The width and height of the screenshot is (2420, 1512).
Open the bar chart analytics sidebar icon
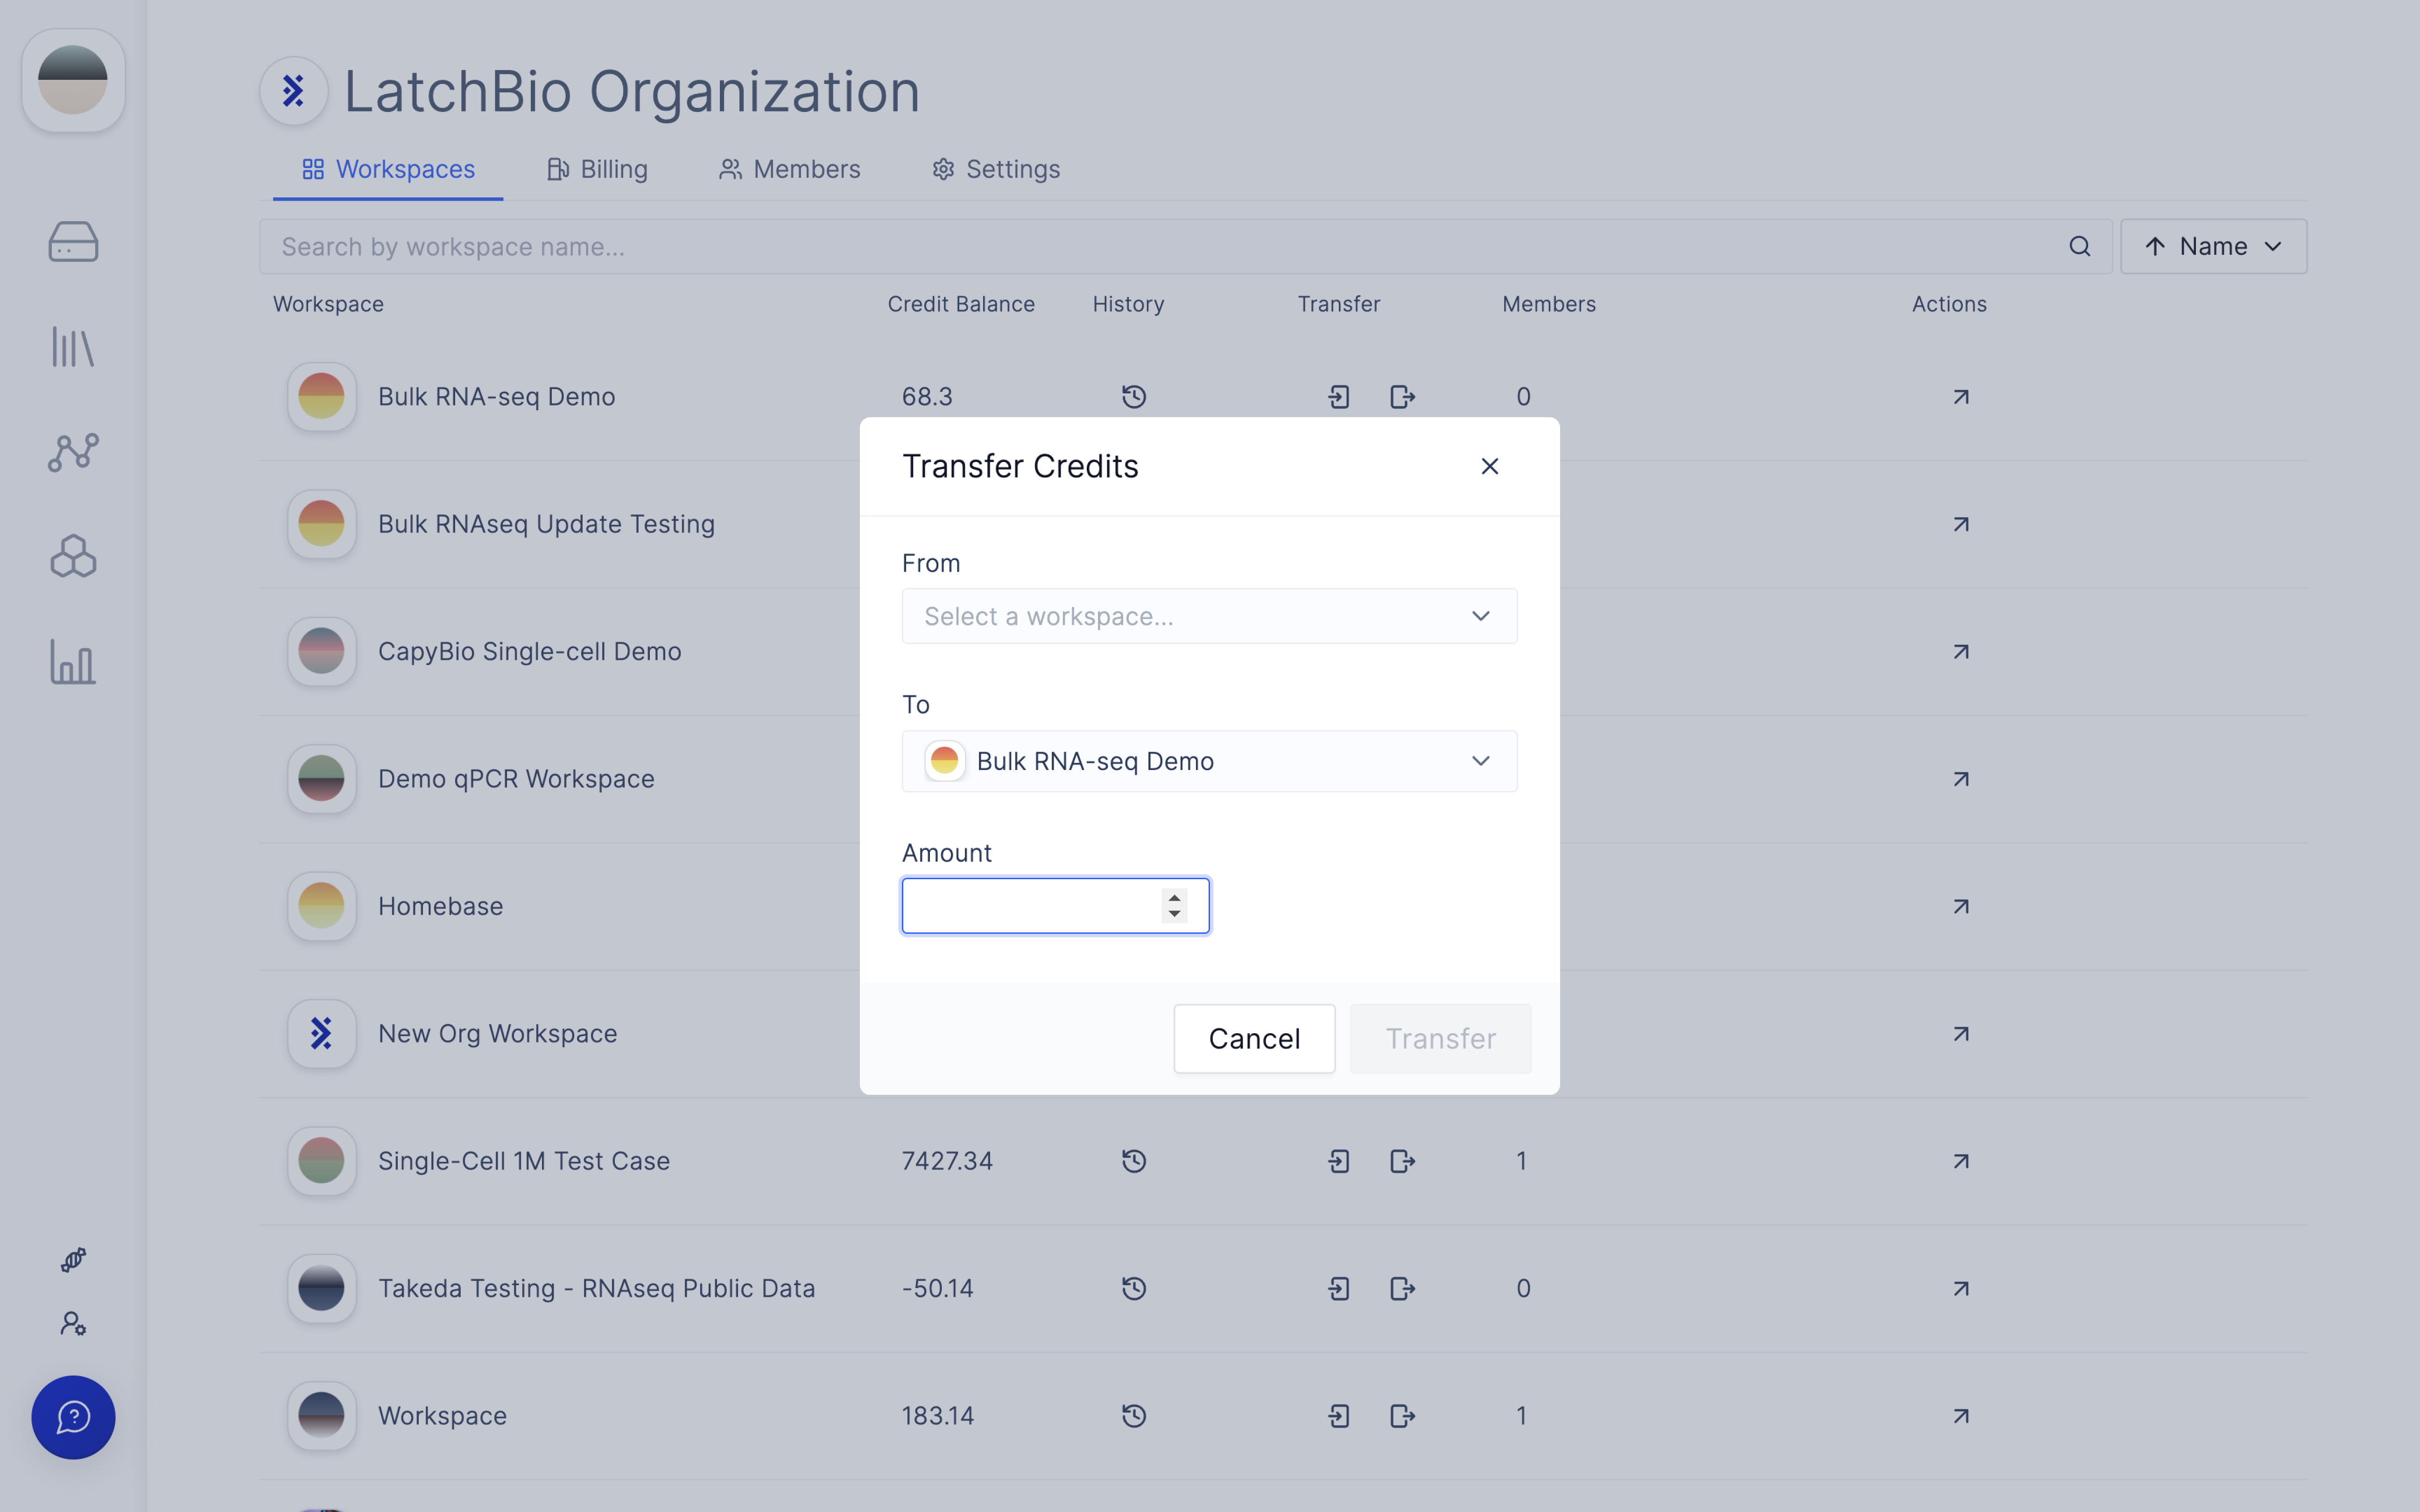[73, 662]
